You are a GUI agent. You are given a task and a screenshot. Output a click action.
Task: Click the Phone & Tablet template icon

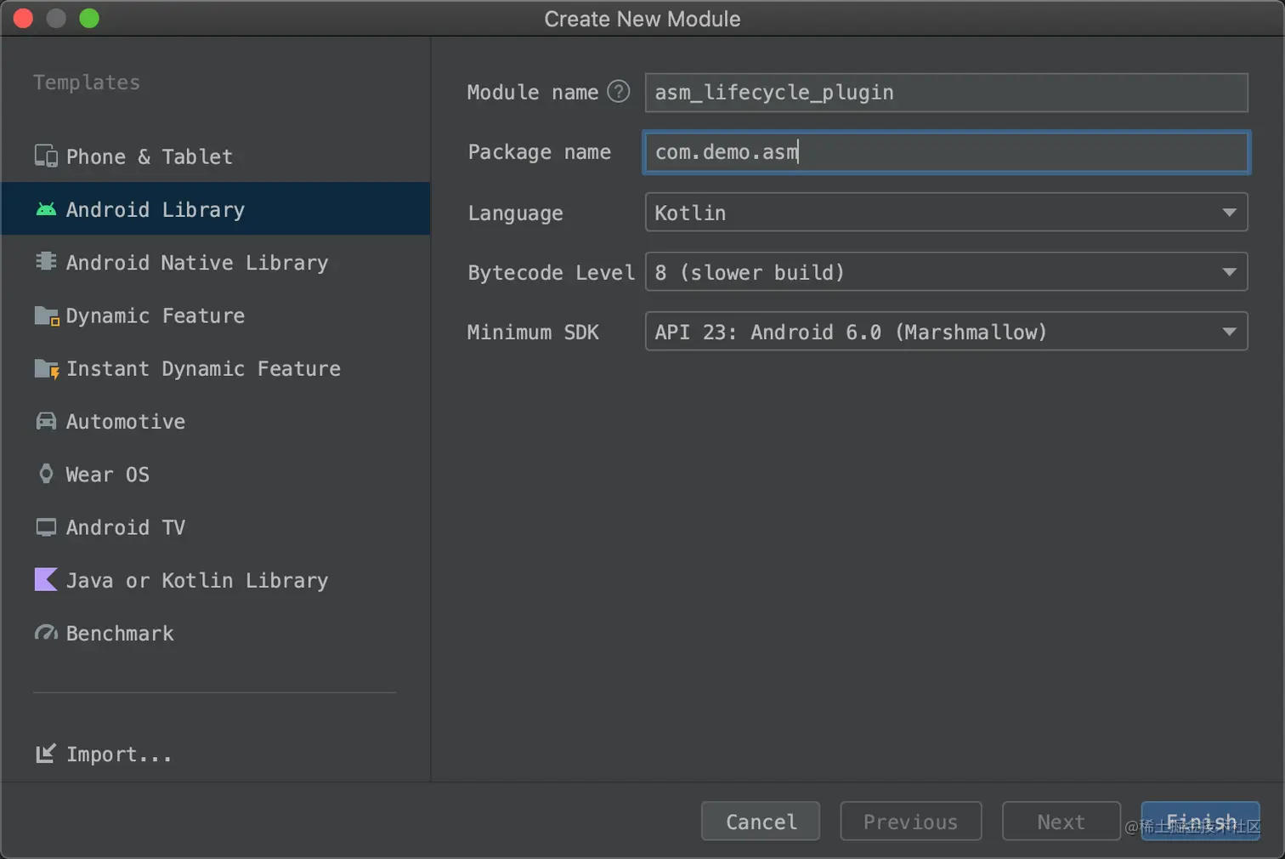(46, 156)
